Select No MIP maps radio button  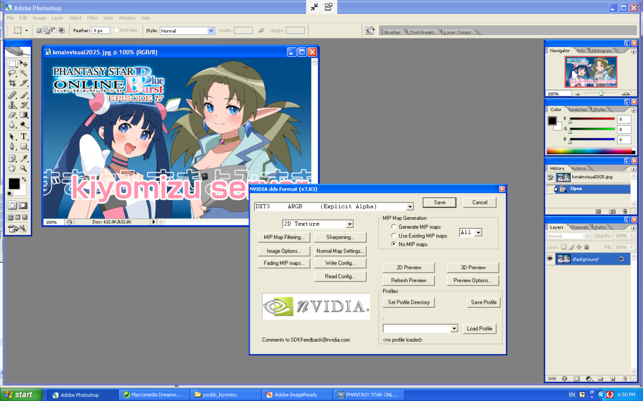(x=394, y=244)
